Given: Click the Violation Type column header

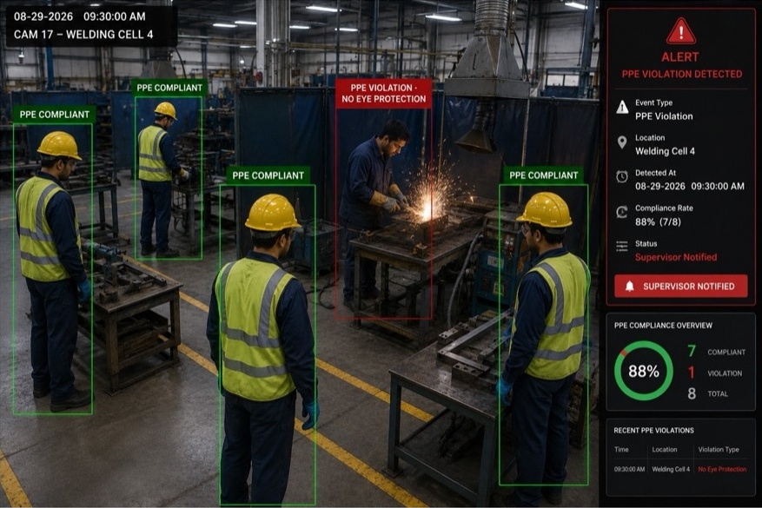Looking at the screenshot, I should click(719, 450).
